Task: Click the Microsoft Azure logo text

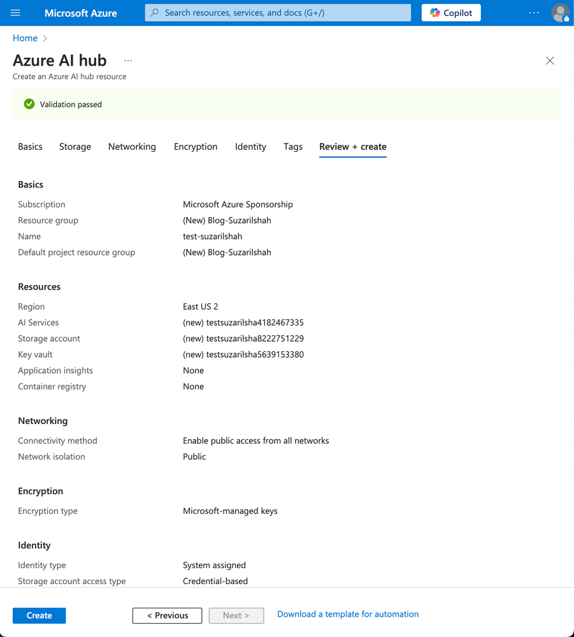Action: pyautogui.click(x=81, y=13)
